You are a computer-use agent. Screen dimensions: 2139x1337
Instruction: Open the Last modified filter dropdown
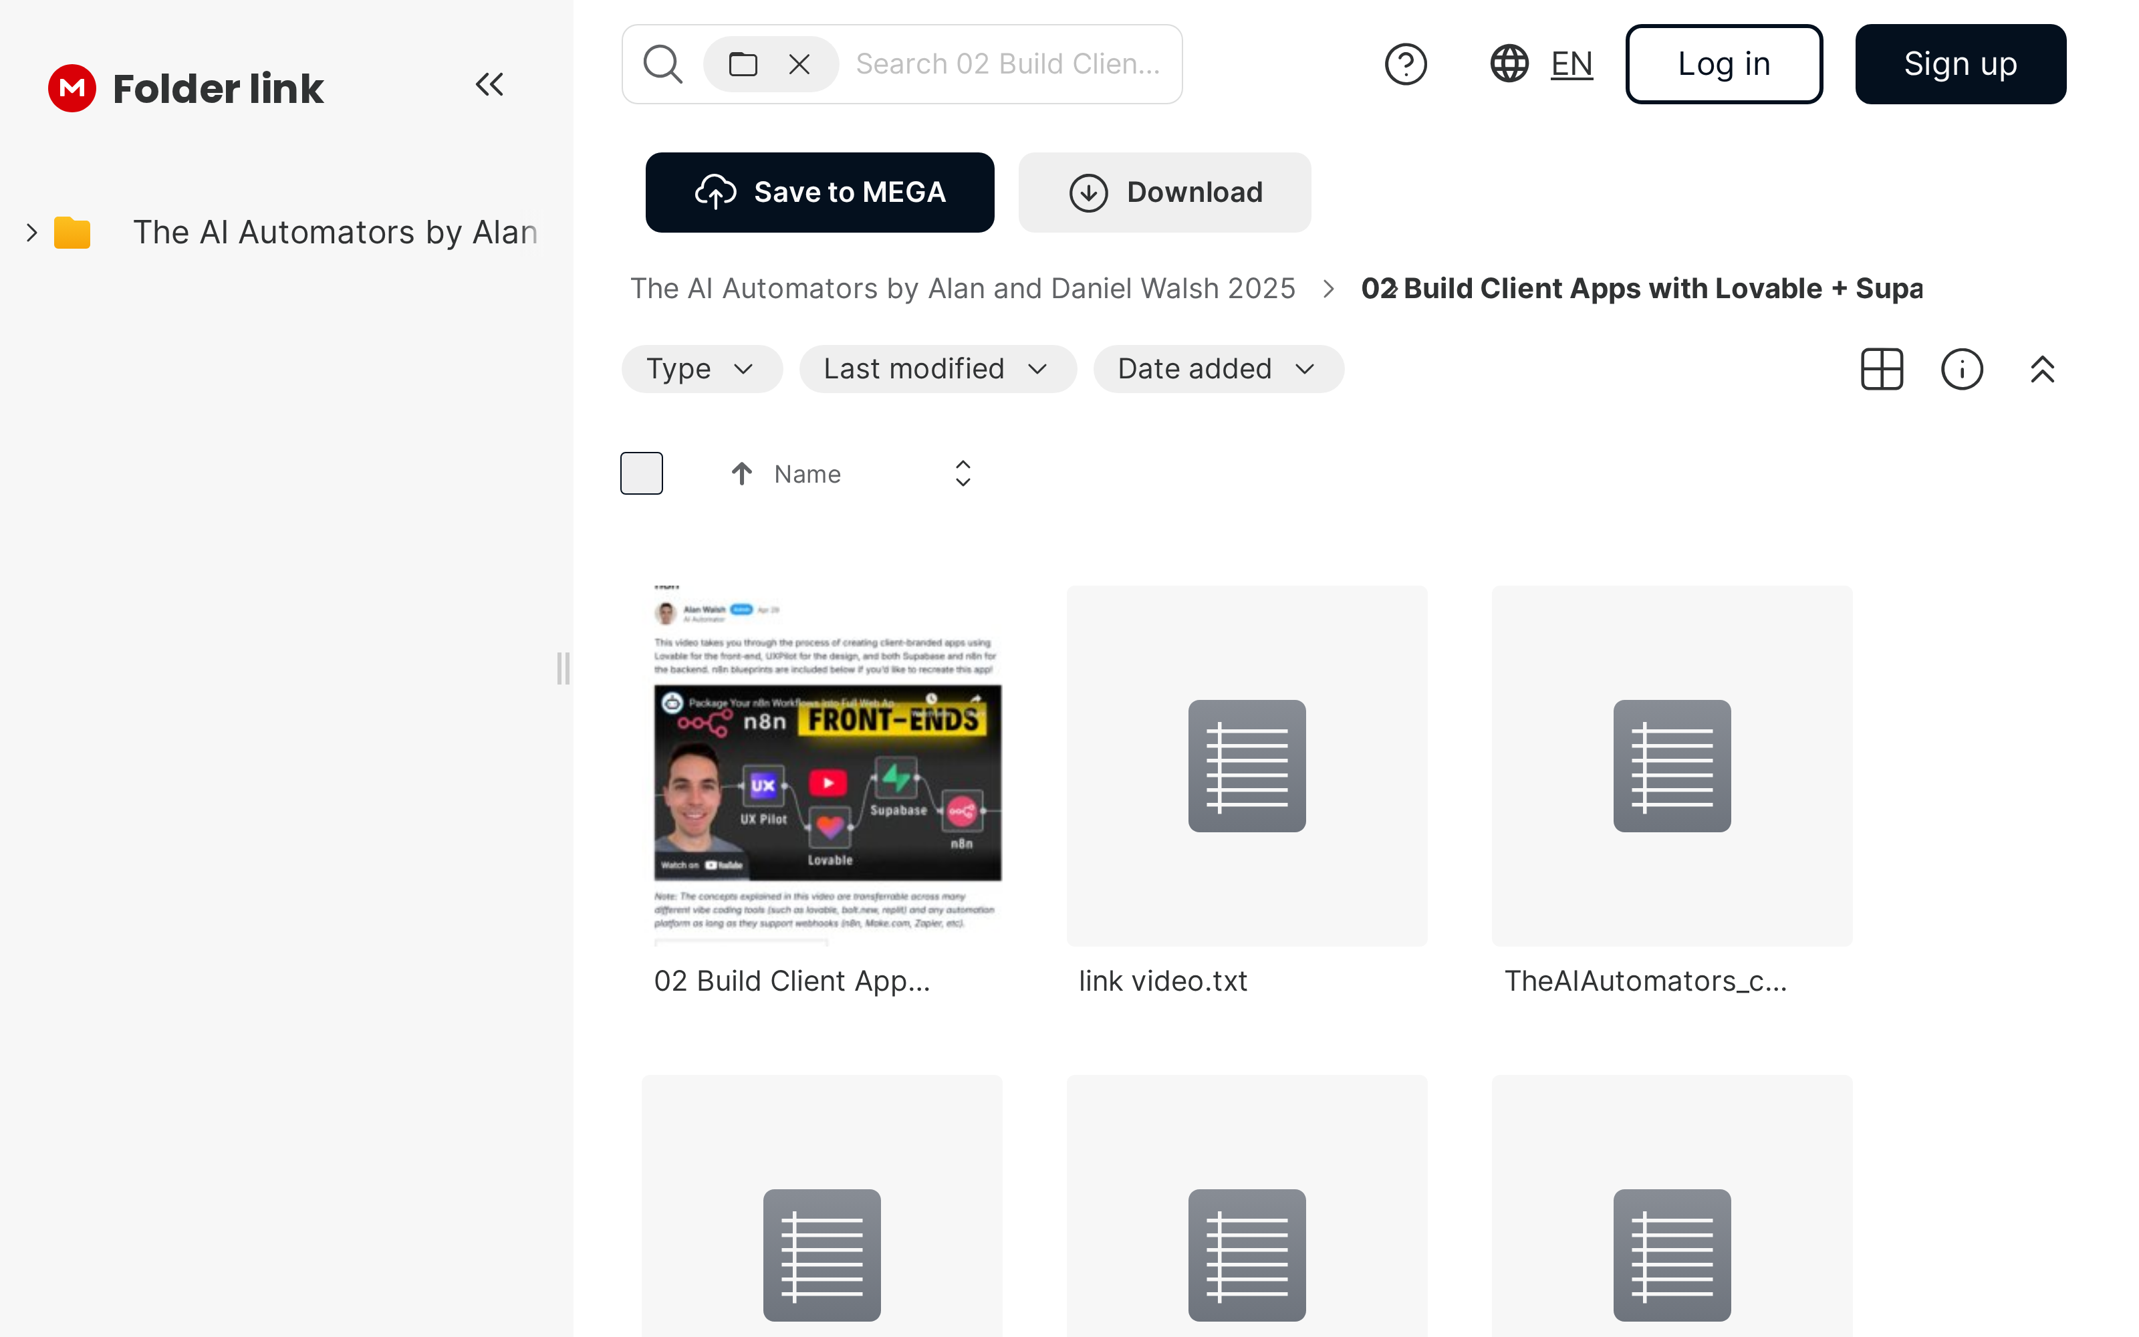tap(938, 369)
